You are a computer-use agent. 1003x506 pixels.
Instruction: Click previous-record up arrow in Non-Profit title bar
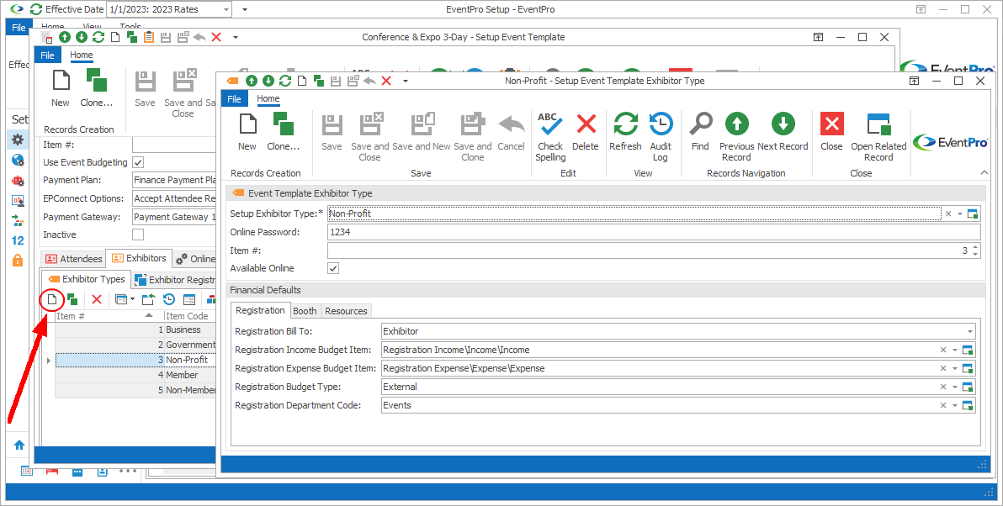252,81
